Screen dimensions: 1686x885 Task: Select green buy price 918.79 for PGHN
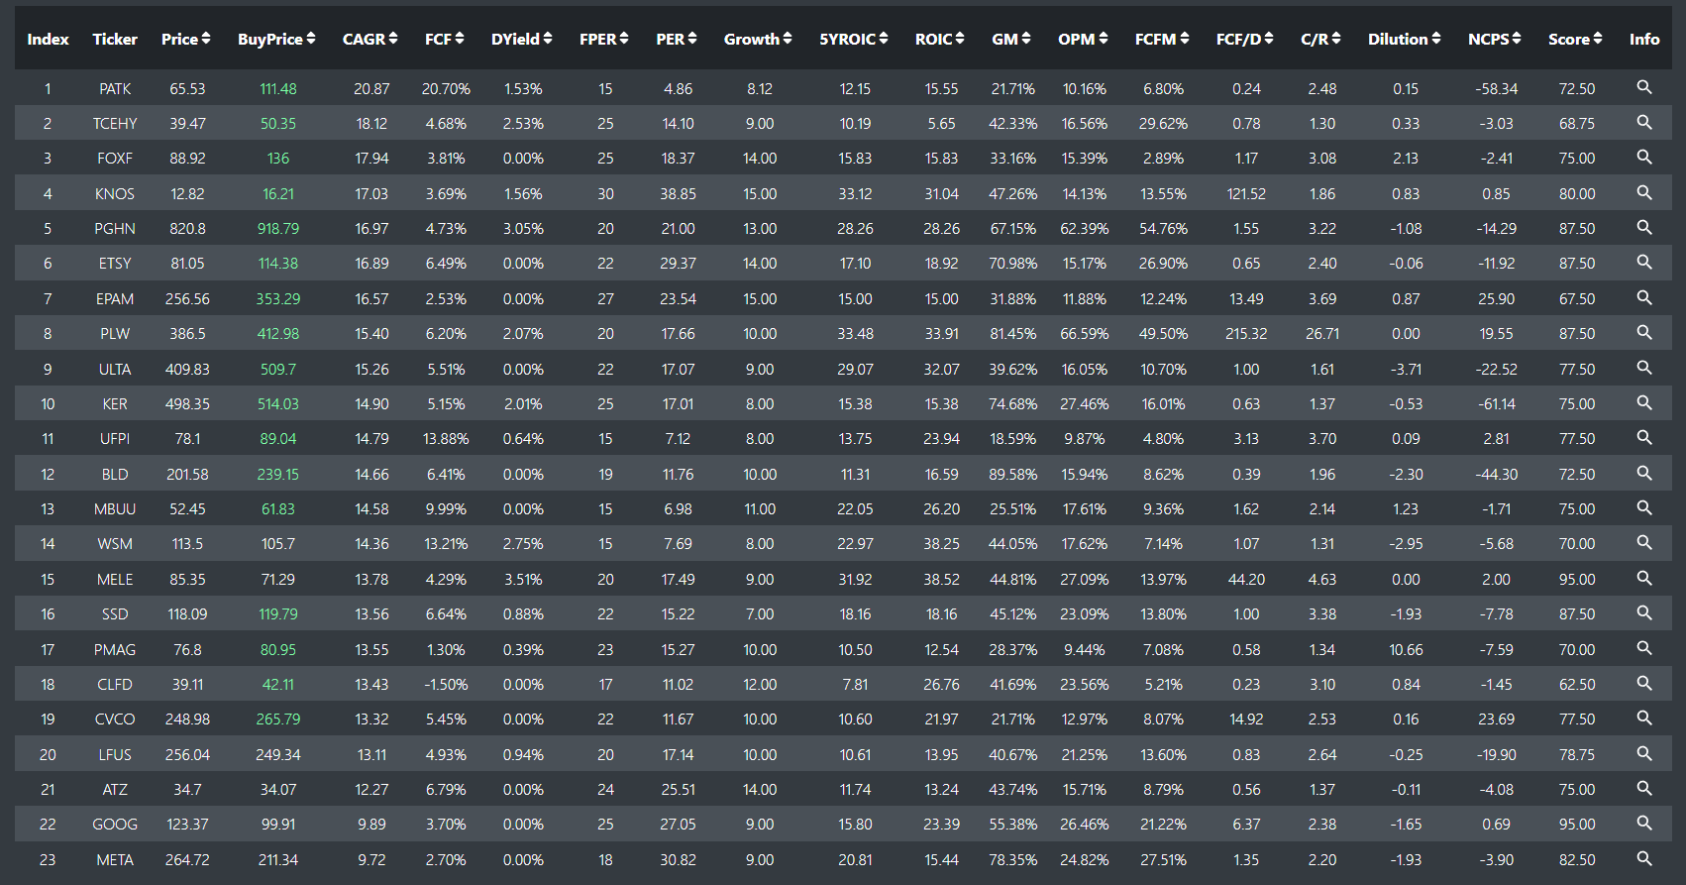[x=278, y=229]
